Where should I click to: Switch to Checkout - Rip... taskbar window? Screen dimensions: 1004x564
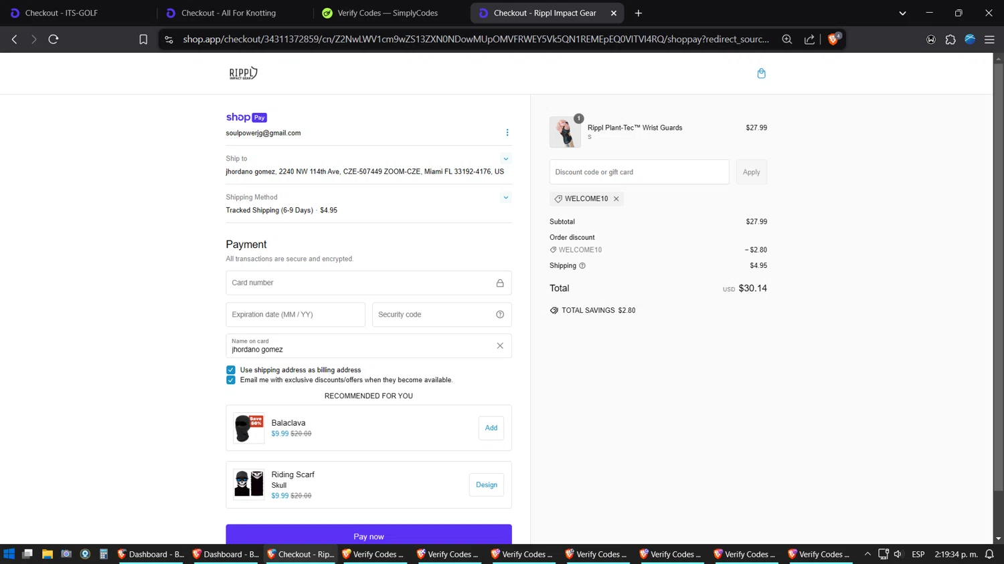coord(301,554)
